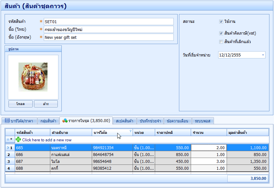Click the new-row asterisk indicator in the grid

pos(10,140)
